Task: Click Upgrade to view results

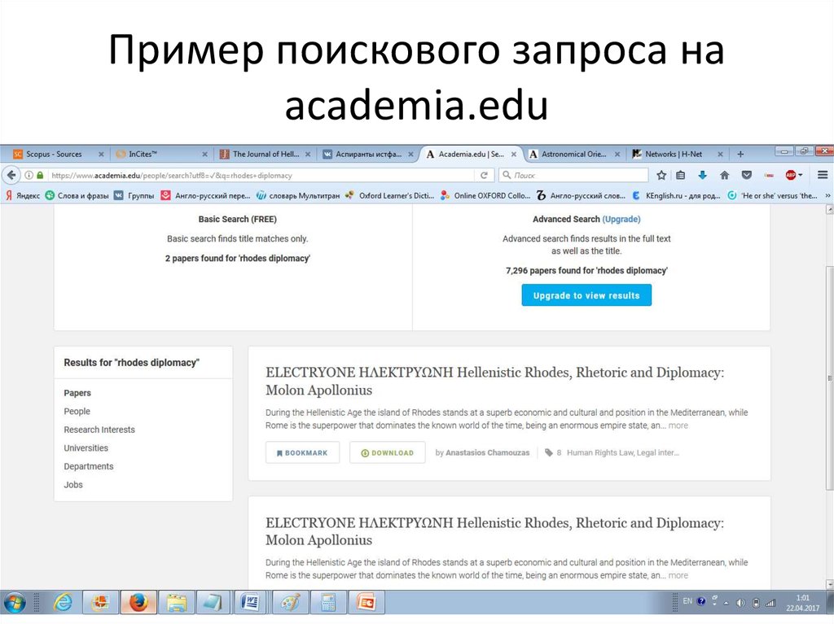Action: 586,295
